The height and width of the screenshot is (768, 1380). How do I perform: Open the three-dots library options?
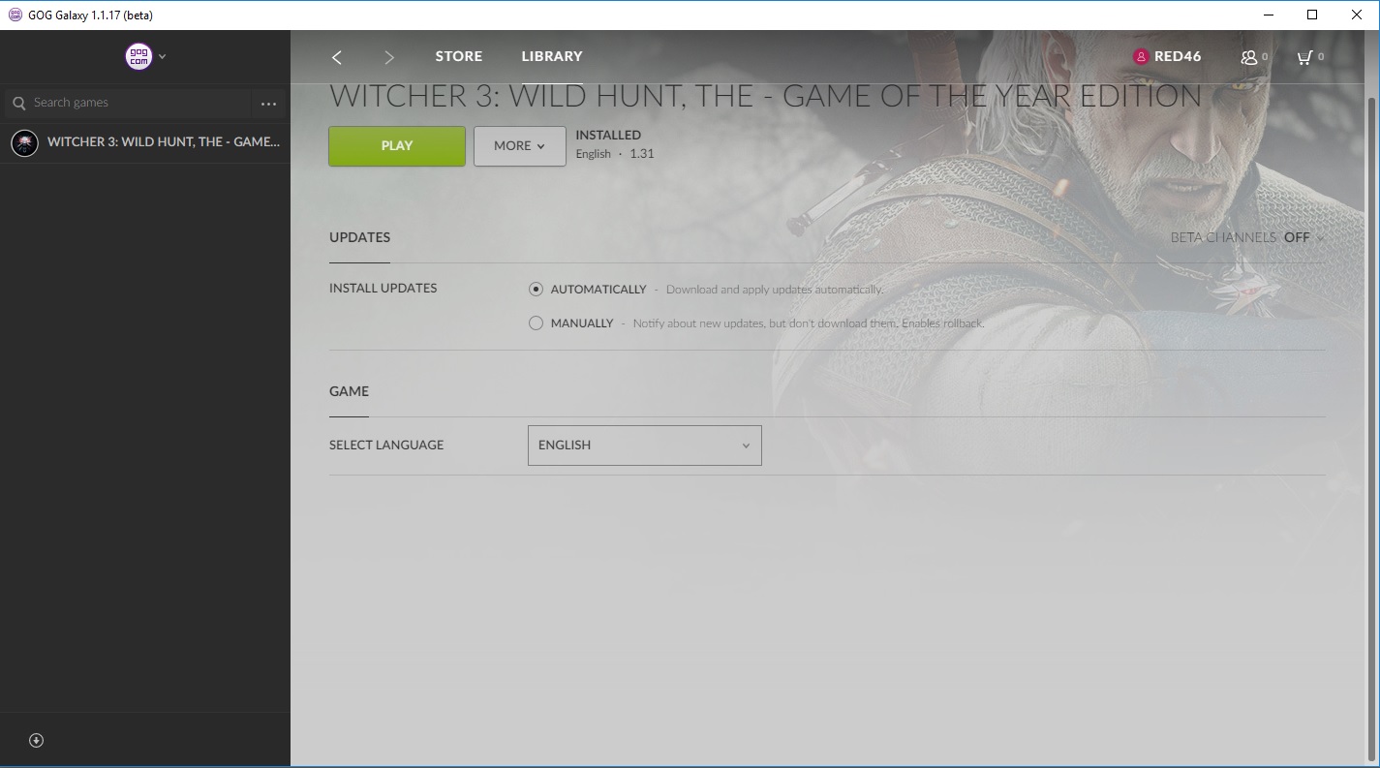click(268, 104)
